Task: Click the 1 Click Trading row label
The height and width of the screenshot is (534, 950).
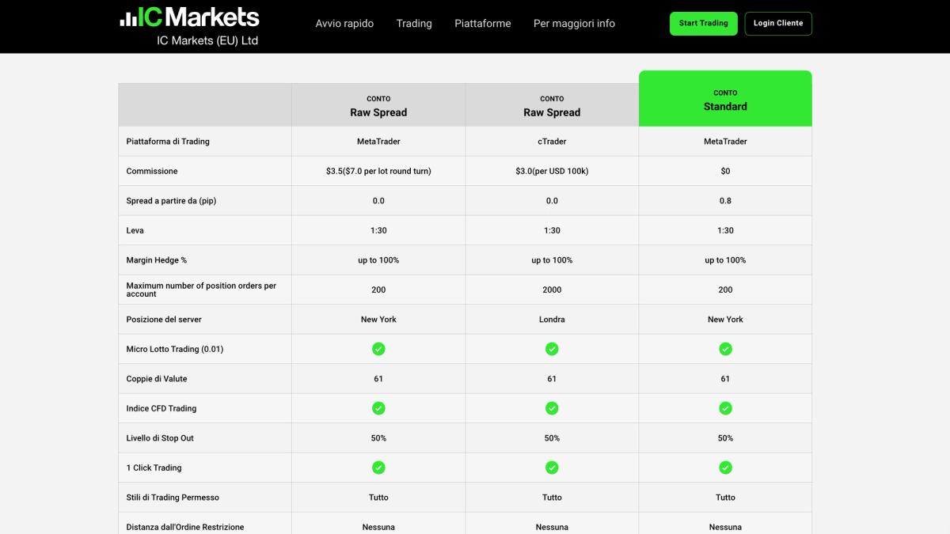Action: pyautogui.click(x=154, y=468)
